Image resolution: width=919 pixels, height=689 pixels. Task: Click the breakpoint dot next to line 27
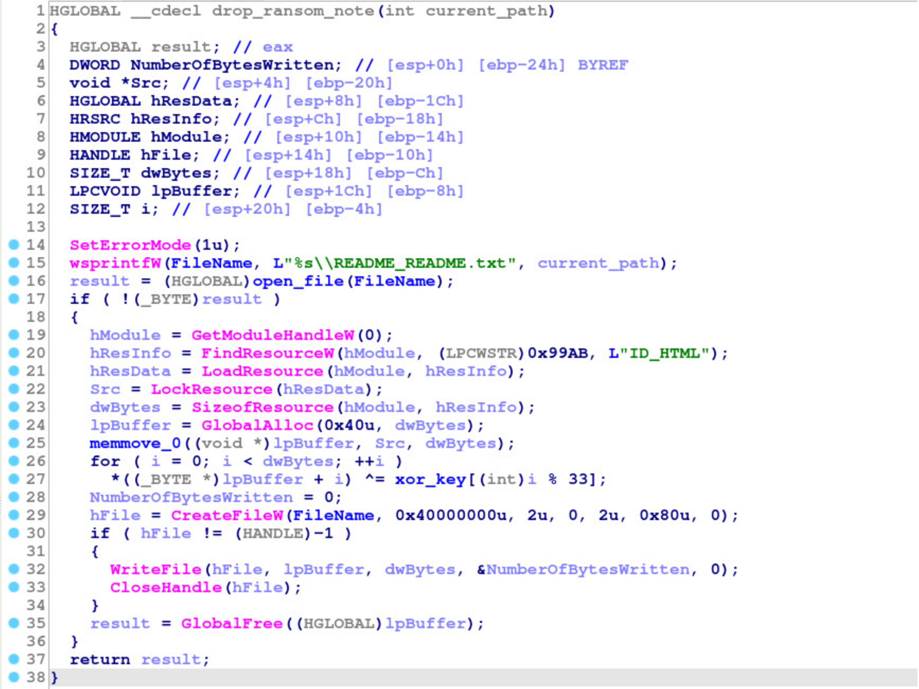click(14, 479)
